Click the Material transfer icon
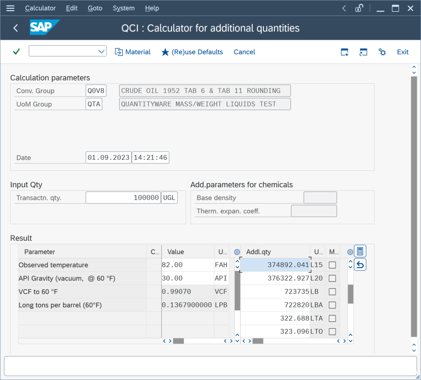The width and height of the screenshot is (421, 380). [x=119, y=52]
